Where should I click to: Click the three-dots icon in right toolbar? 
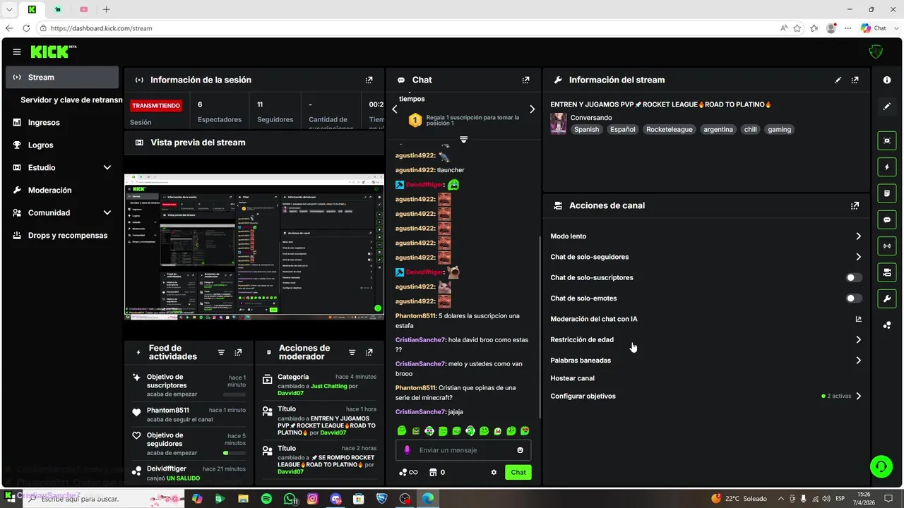tap(887, 325)
